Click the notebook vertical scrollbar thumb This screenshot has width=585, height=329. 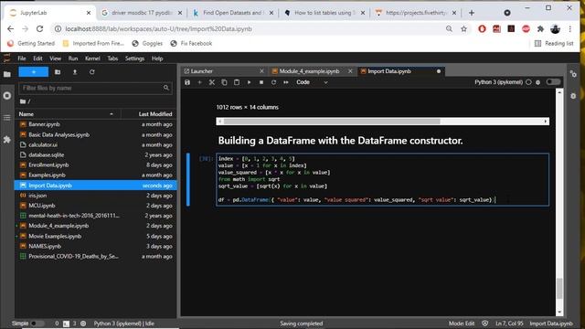[x=559, y=289]
